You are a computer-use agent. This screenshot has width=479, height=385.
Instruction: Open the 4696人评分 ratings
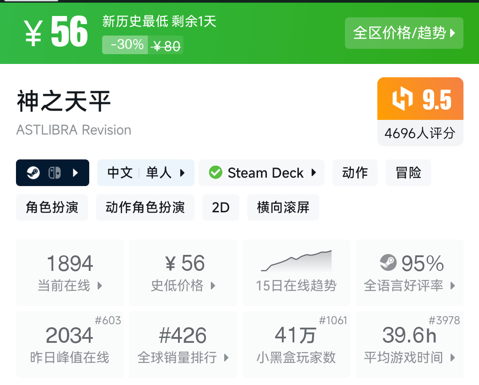(420, 133)
